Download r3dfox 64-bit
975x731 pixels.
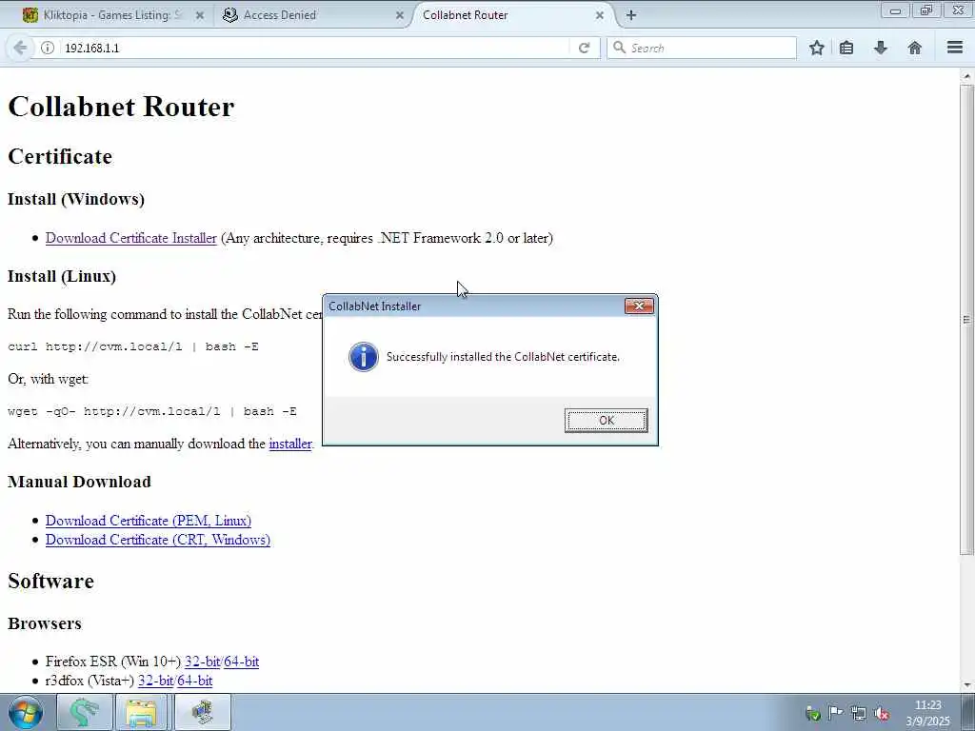click(x=194, y=681)
